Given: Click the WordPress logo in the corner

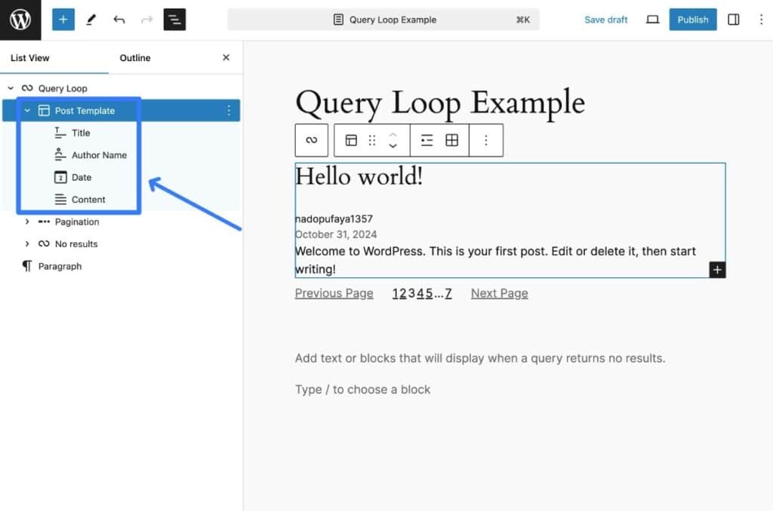Looking at the screenshot, I should (x=20, y=19).
